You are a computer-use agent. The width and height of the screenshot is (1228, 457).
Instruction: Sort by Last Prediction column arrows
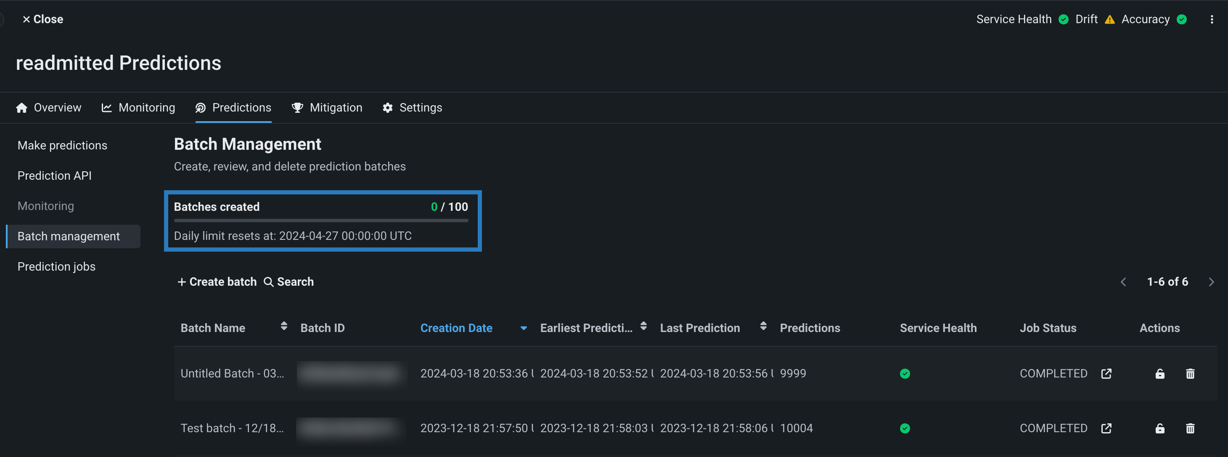point(763,326)
